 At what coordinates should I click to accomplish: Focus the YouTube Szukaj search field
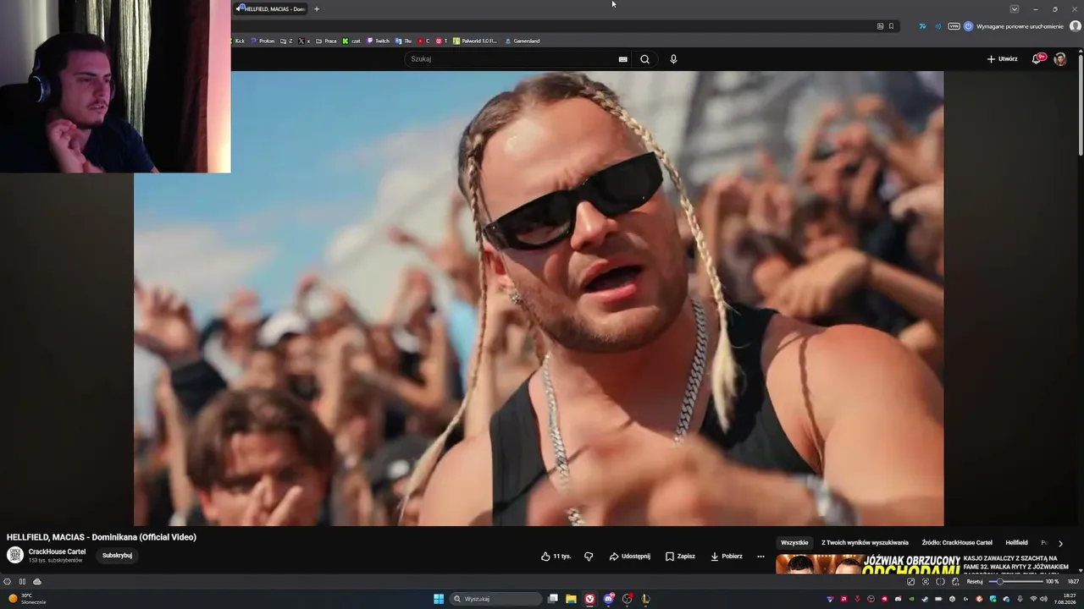coord(512,59)
